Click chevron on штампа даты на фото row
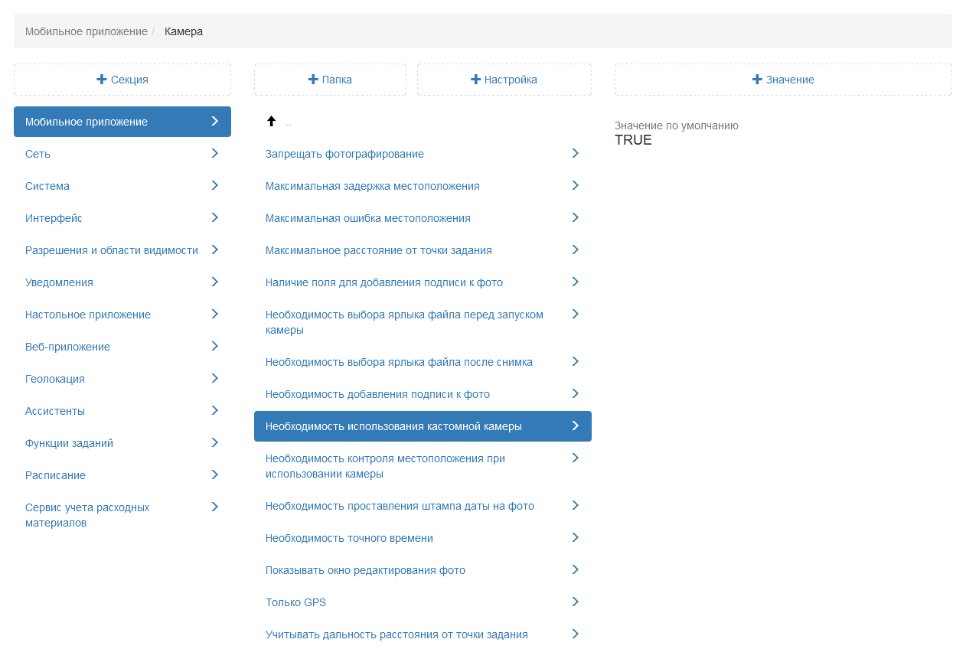This screenshot has height=662, width=966. [576, 505]
